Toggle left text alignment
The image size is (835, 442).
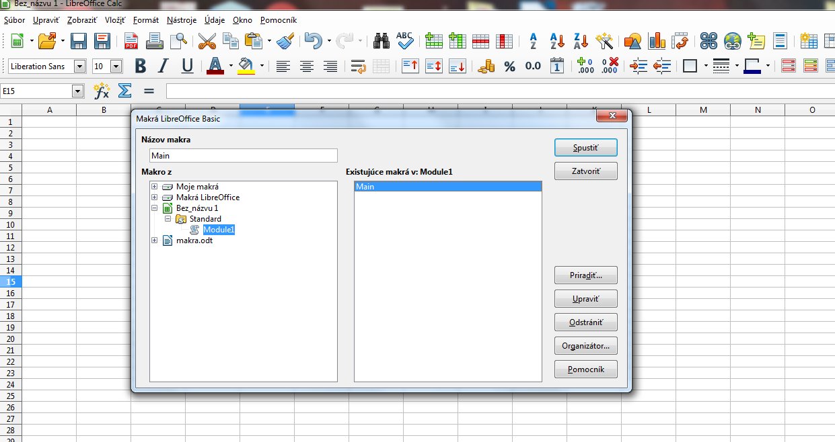(283, 66)
